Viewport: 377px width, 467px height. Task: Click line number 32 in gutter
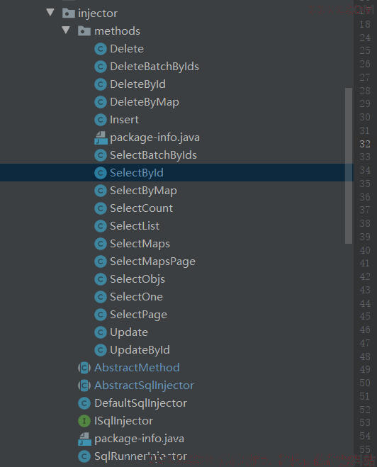coord(365,144)
